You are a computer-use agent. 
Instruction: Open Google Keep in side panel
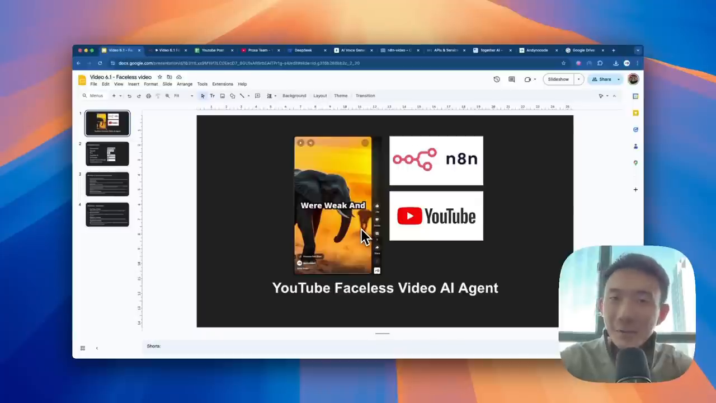pyautogui.click(x=635, y=113)
